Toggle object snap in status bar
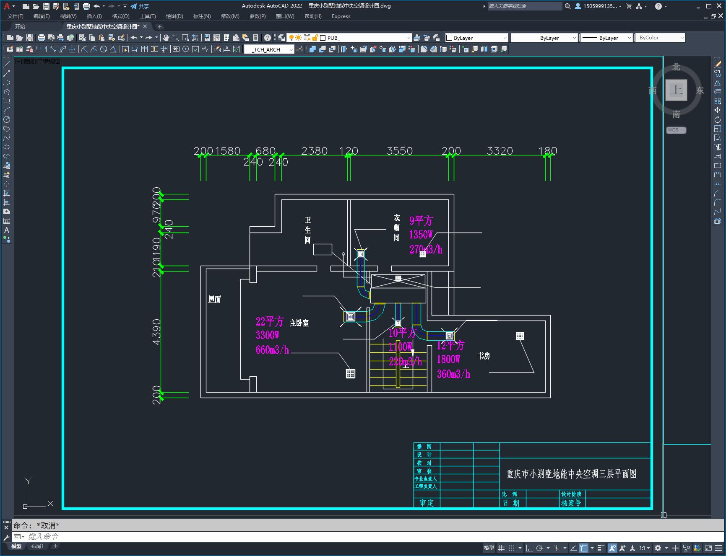The height and width of the screenshot is (556, 726). (x=583, y=548)
